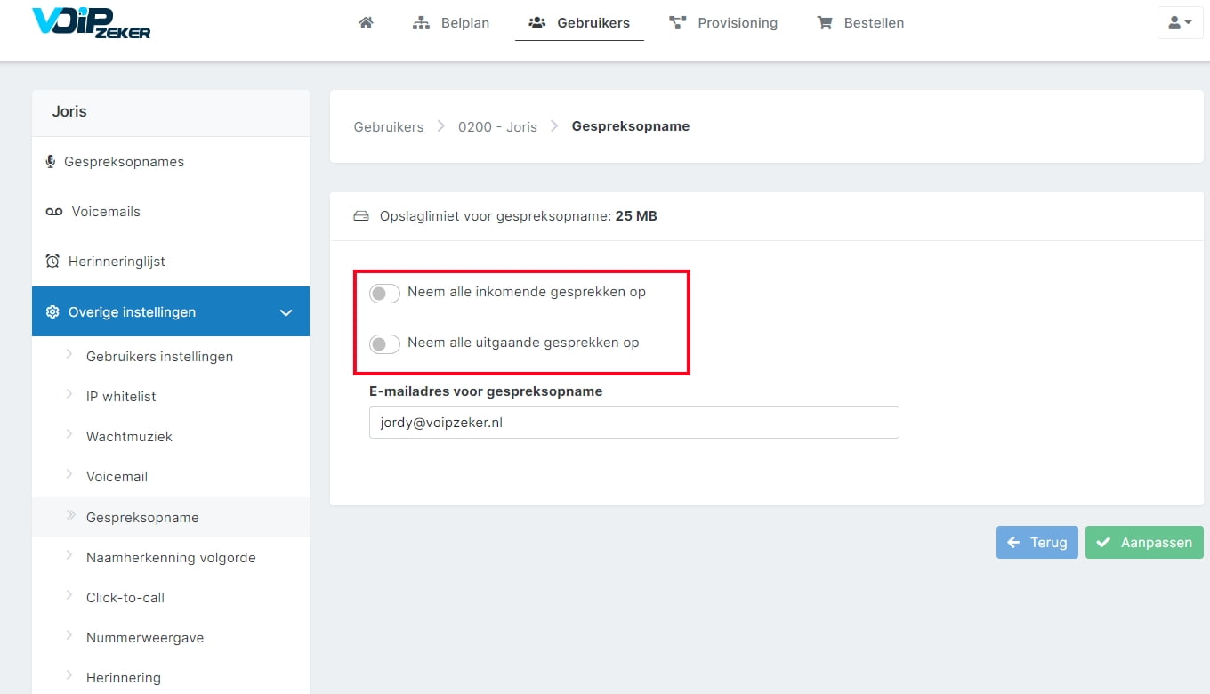Image resolution: width=1210 pixels, height=694 pixels.
Task: Click the Gespreksopname breadcrumb title
Action: 631,126
